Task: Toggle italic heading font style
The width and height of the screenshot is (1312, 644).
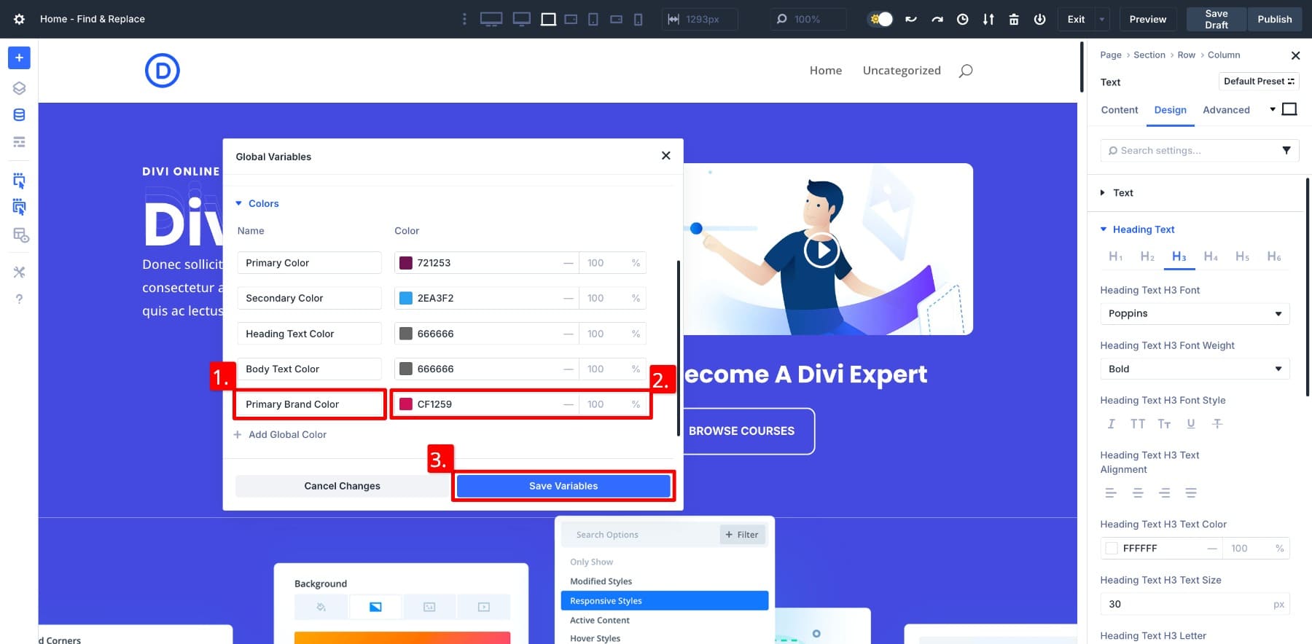Action: coord(1111,424)
